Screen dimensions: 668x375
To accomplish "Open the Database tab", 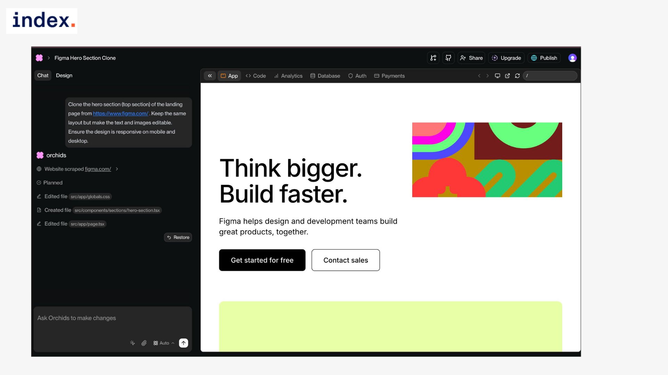I will [325, 76].
